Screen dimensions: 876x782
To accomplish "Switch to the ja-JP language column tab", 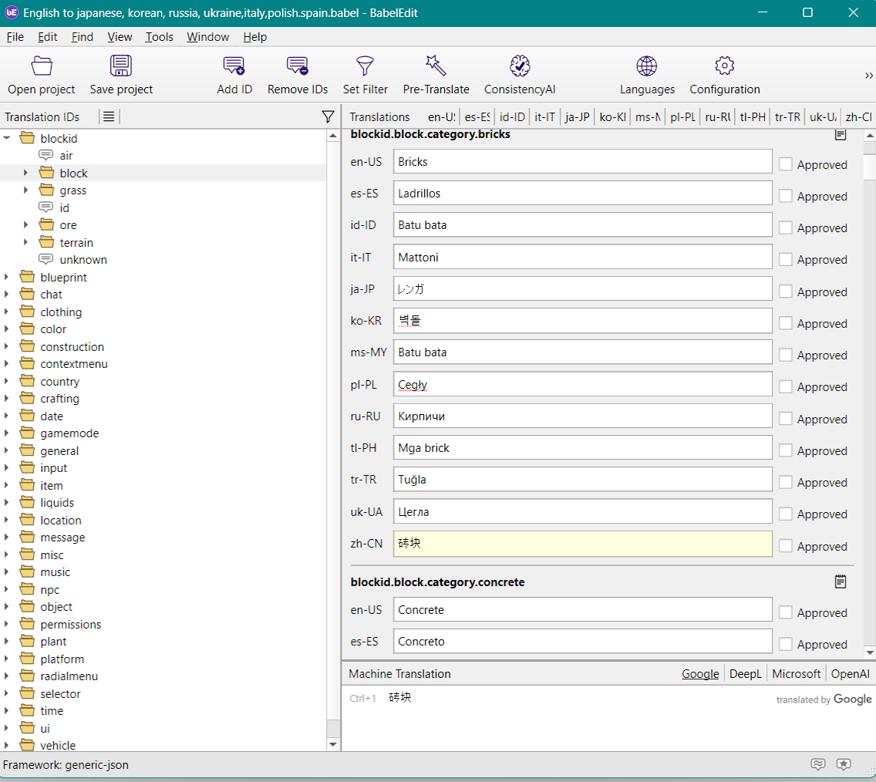I will click(577, 117).
